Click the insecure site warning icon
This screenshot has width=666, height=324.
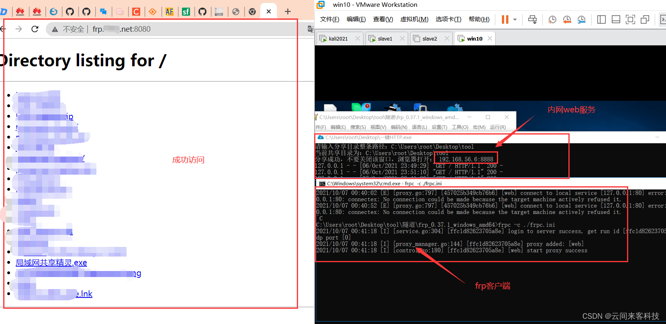coord(55,29)
